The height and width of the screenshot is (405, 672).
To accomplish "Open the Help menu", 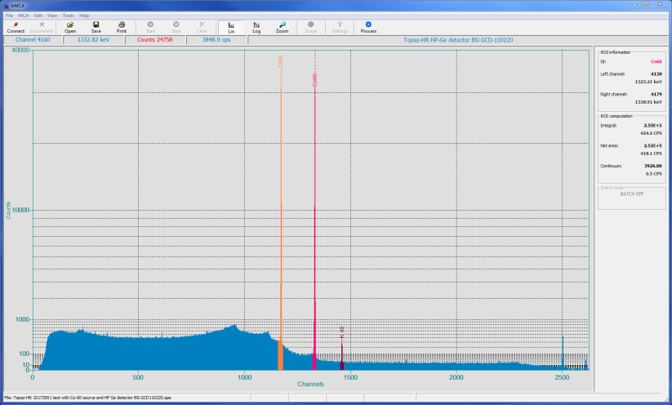I will 84,16.
